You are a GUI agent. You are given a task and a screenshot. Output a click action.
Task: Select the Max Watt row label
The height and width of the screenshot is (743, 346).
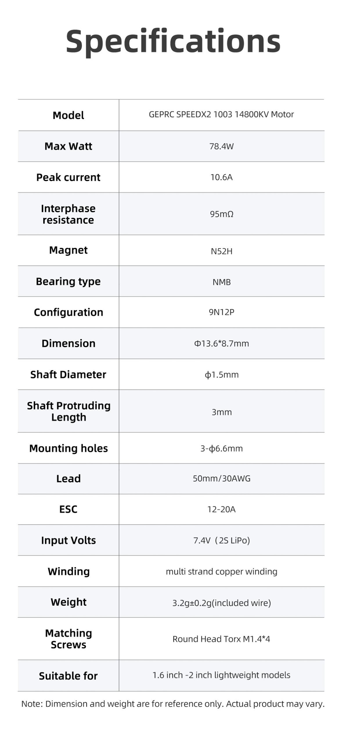point(68,146)
